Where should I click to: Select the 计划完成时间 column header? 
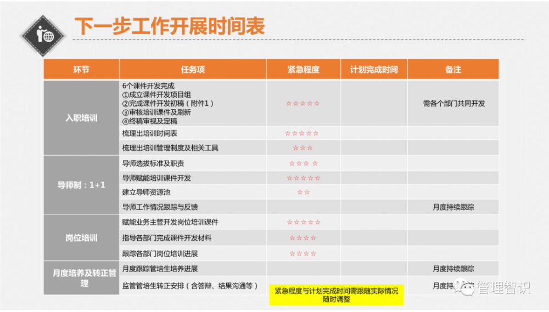(x=374, y=70)
